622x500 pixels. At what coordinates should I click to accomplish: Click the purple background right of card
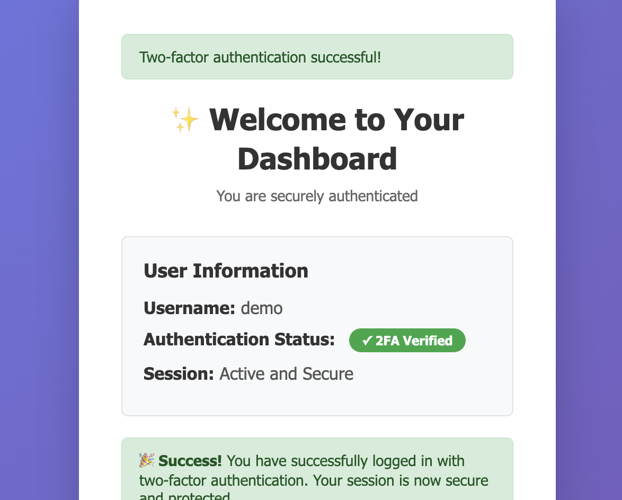pos(589,250)
